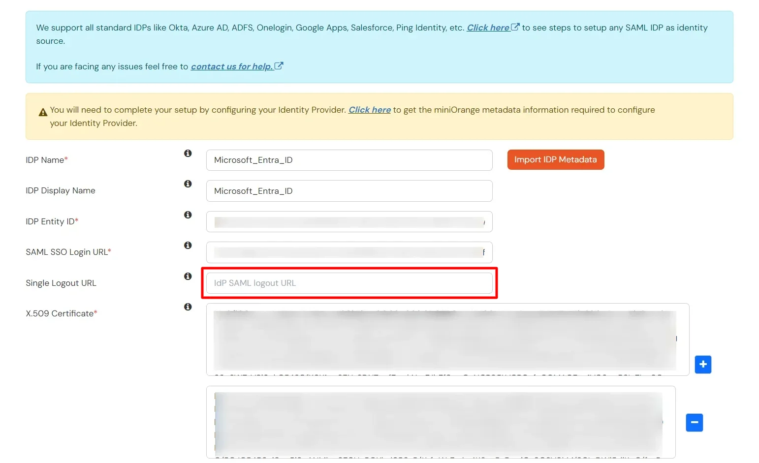Screen dimensions: 759x463
Task: Click the info icon beside IDP Name
Action: (x=188, y=153)
